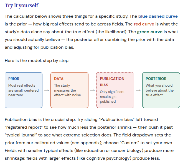Click the 'typical journal' quoted phrase
This screenshot has height=168, width=188.
21,135
